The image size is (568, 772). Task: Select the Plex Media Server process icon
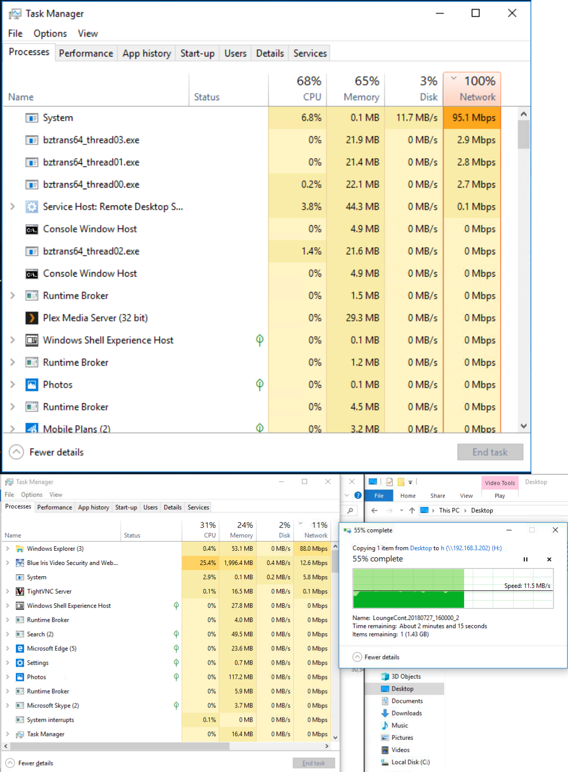coord(32,318)
